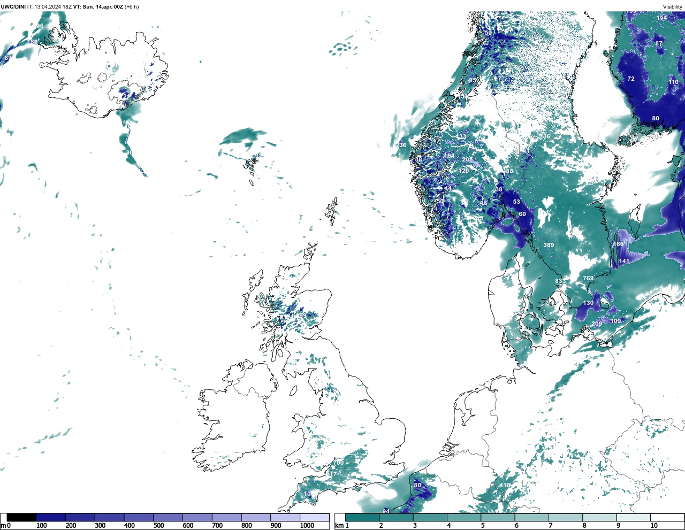Click the '418' visibility value over Belgium
Screen dimensions: 685x530
(505, 485)
